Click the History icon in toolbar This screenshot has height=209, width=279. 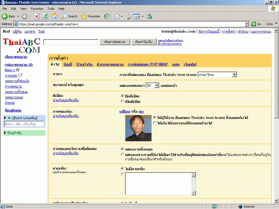click(107, 16)
